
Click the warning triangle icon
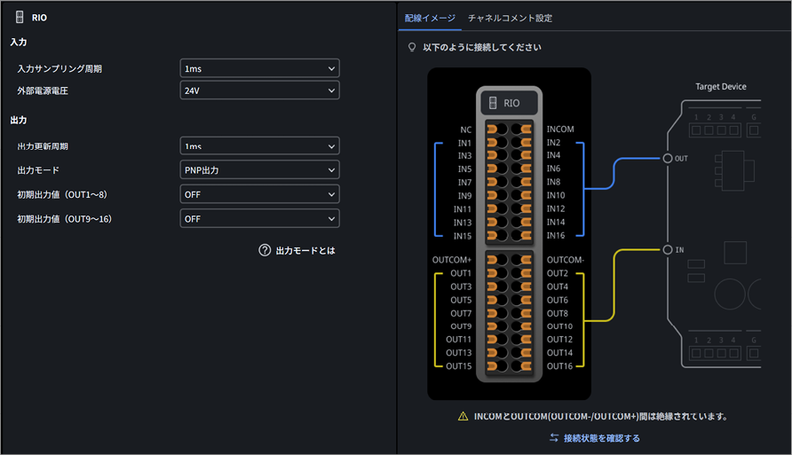tap(463, 416)
